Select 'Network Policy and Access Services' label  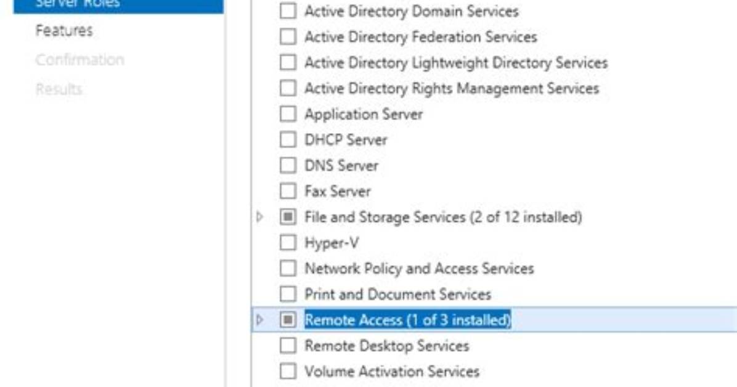(x=419, y=269)
